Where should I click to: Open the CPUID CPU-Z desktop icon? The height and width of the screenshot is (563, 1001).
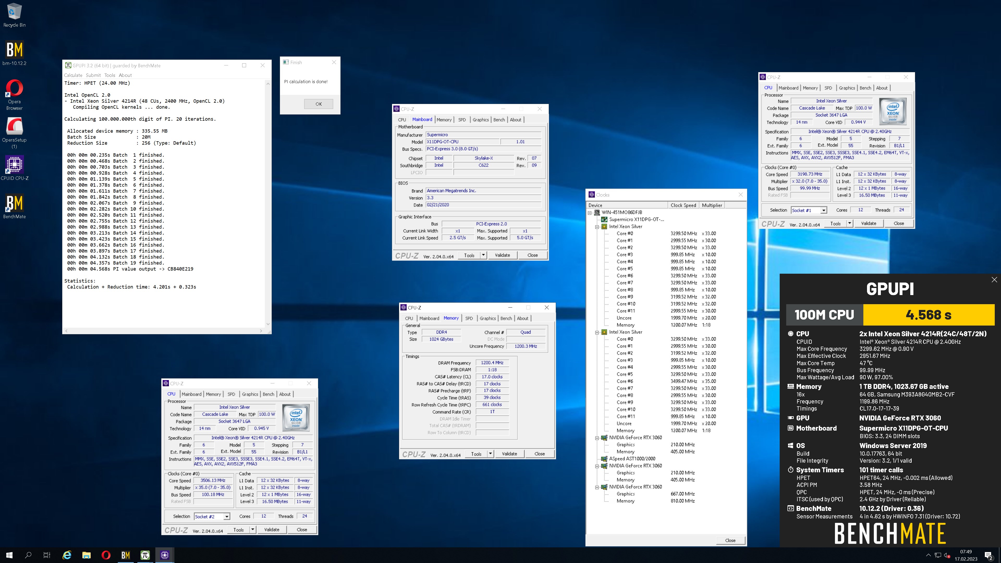[14, 168]
